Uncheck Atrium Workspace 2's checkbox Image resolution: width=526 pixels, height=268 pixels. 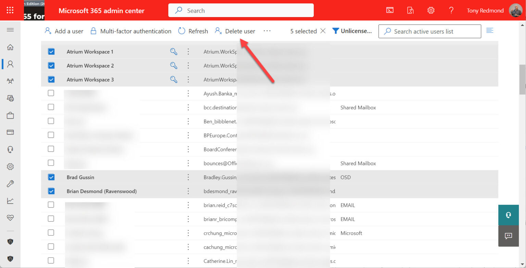coord(51,65)
